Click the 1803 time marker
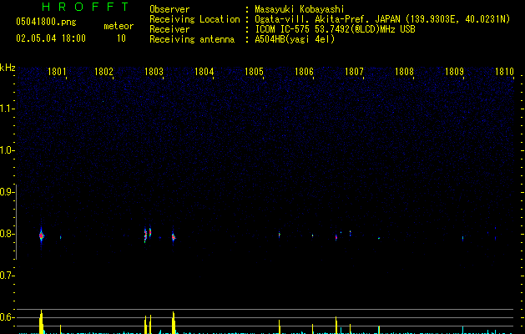The width and height of the screenshot is (525, 334). coord(154,72)
